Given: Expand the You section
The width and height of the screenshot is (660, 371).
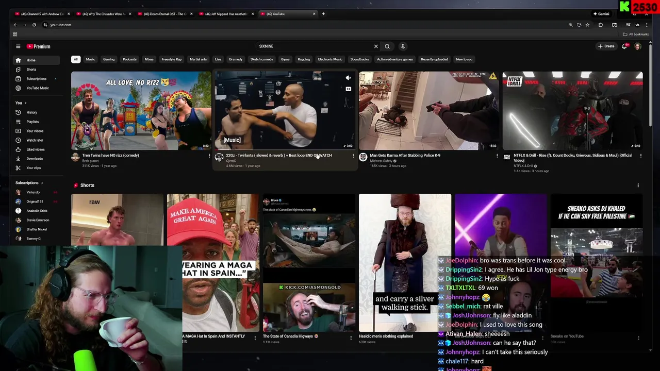Looking at the screenshot, I should click(x=21, y=103).
